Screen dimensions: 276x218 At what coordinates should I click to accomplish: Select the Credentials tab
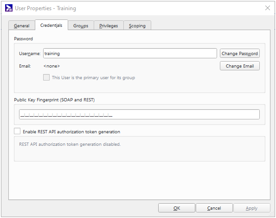[x=51, y=25]
